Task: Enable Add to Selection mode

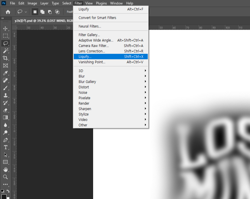Action: coord(42,12)
